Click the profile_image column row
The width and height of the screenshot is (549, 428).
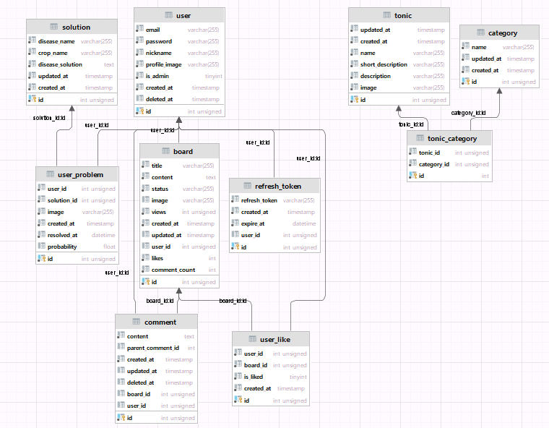tap(179, 64)
